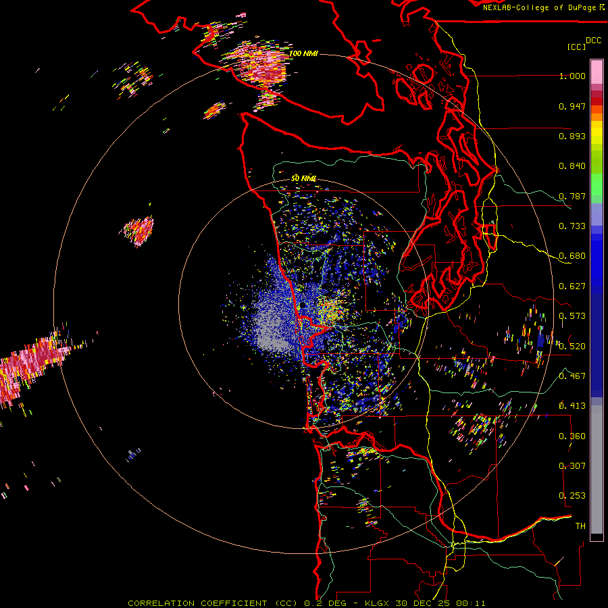Click the 0.253 color scale value
The height and width of the screenshot is (608, 608).
pyautogui.click(x=572, y=496)
